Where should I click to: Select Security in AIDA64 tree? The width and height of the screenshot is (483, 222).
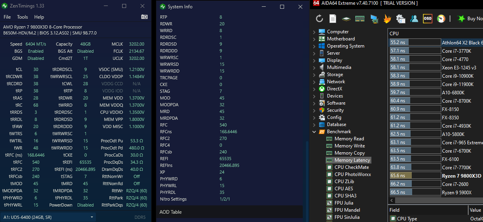tap(335, 110)
